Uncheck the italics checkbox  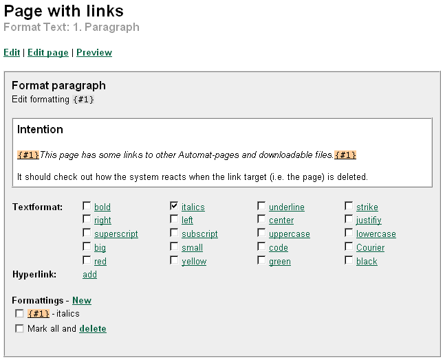(174, 206)
